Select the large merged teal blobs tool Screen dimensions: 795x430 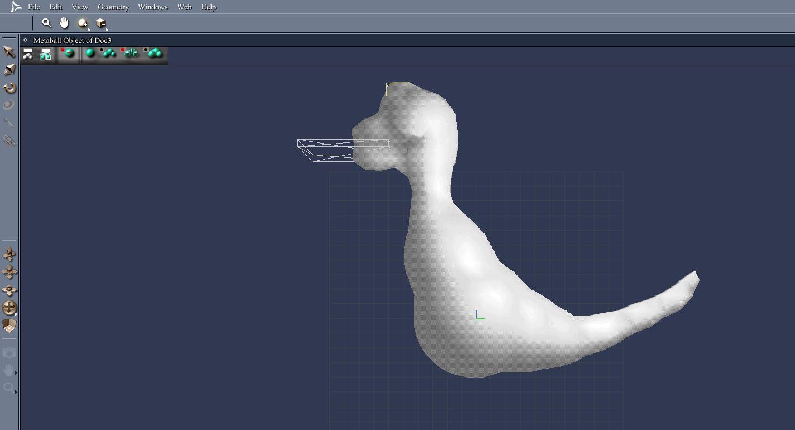(154, 54)
